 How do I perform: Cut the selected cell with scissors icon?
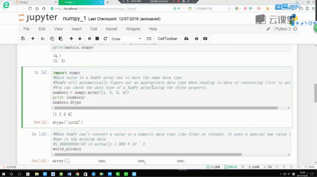click(43, 39)
